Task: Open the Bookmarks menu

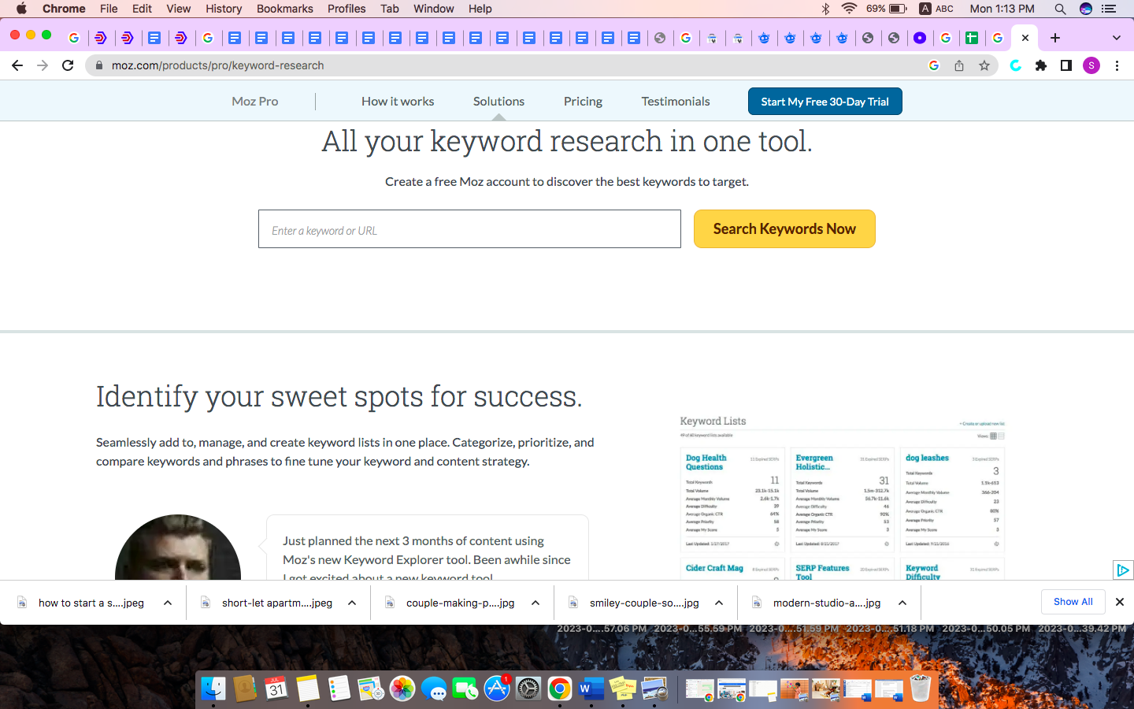Action: (x=284, y=9)
